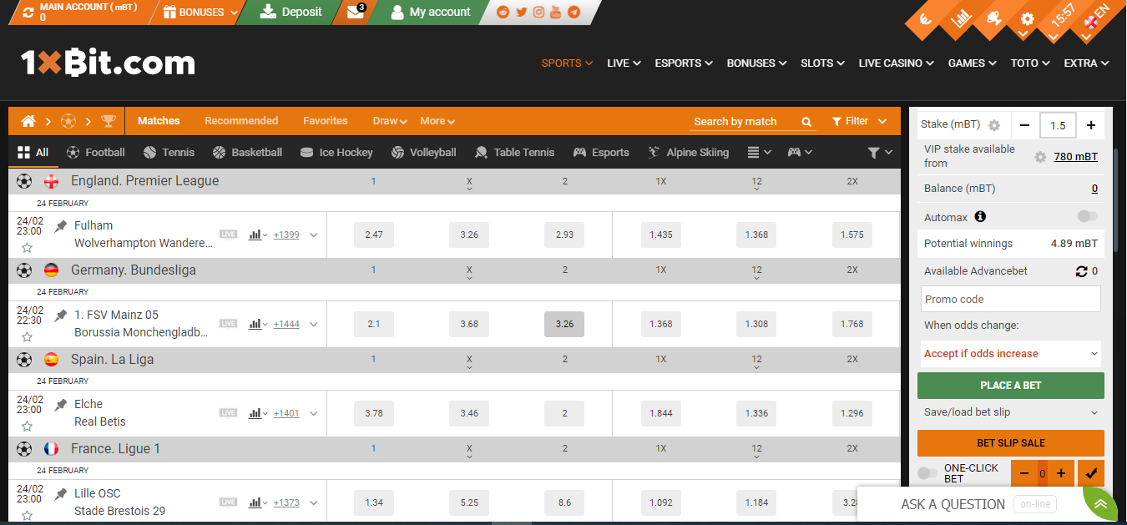Enable the Automax toggle

click(x=1087, y=215)
